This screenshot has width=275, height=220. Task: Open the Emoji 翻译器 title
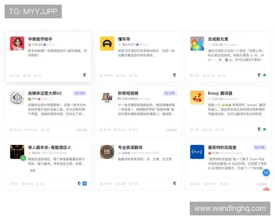coord(220,93)
